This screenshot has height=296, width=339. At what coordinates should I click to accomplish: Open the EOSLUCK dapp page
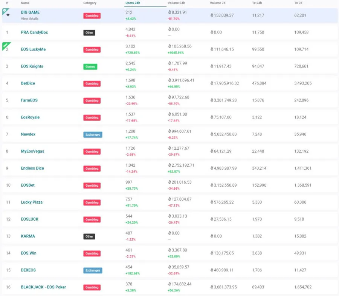coord(30,219)
